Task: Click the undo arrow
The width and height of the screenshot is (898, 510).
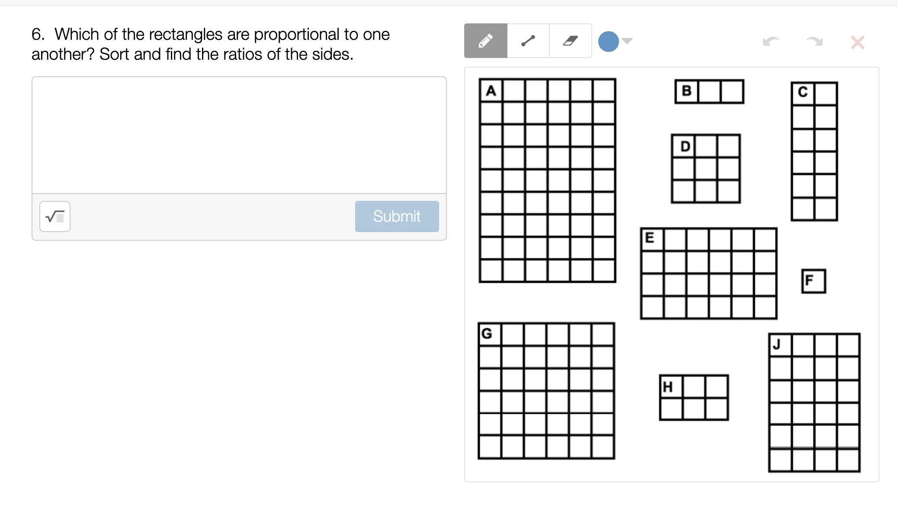Action: [x=771, y=42]
